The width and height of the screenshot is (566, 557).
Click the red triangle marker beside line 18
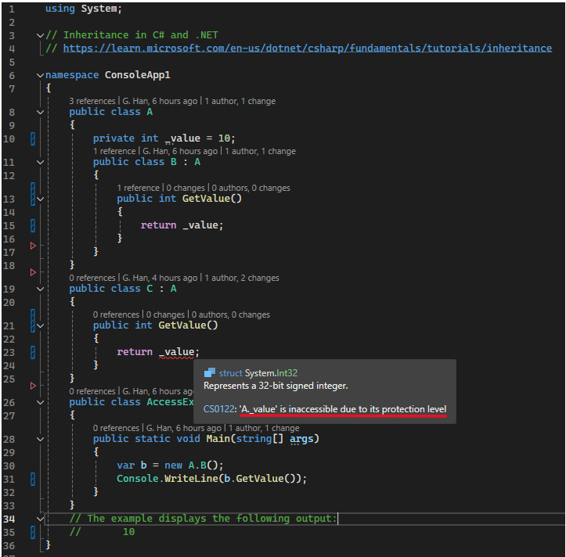[33, 272]
